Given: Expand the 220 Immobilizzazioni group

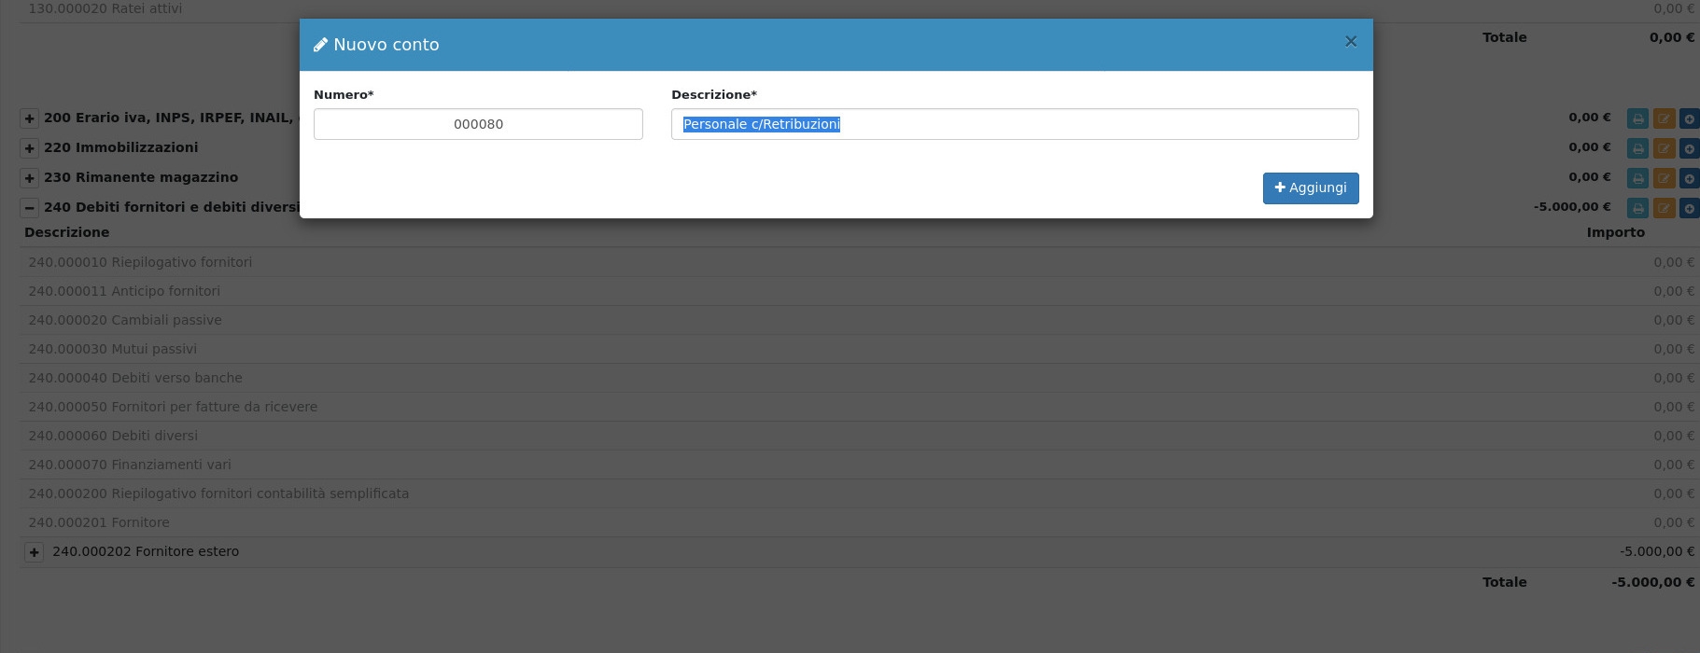Looking at the screenshot, I should coord(30,148).
